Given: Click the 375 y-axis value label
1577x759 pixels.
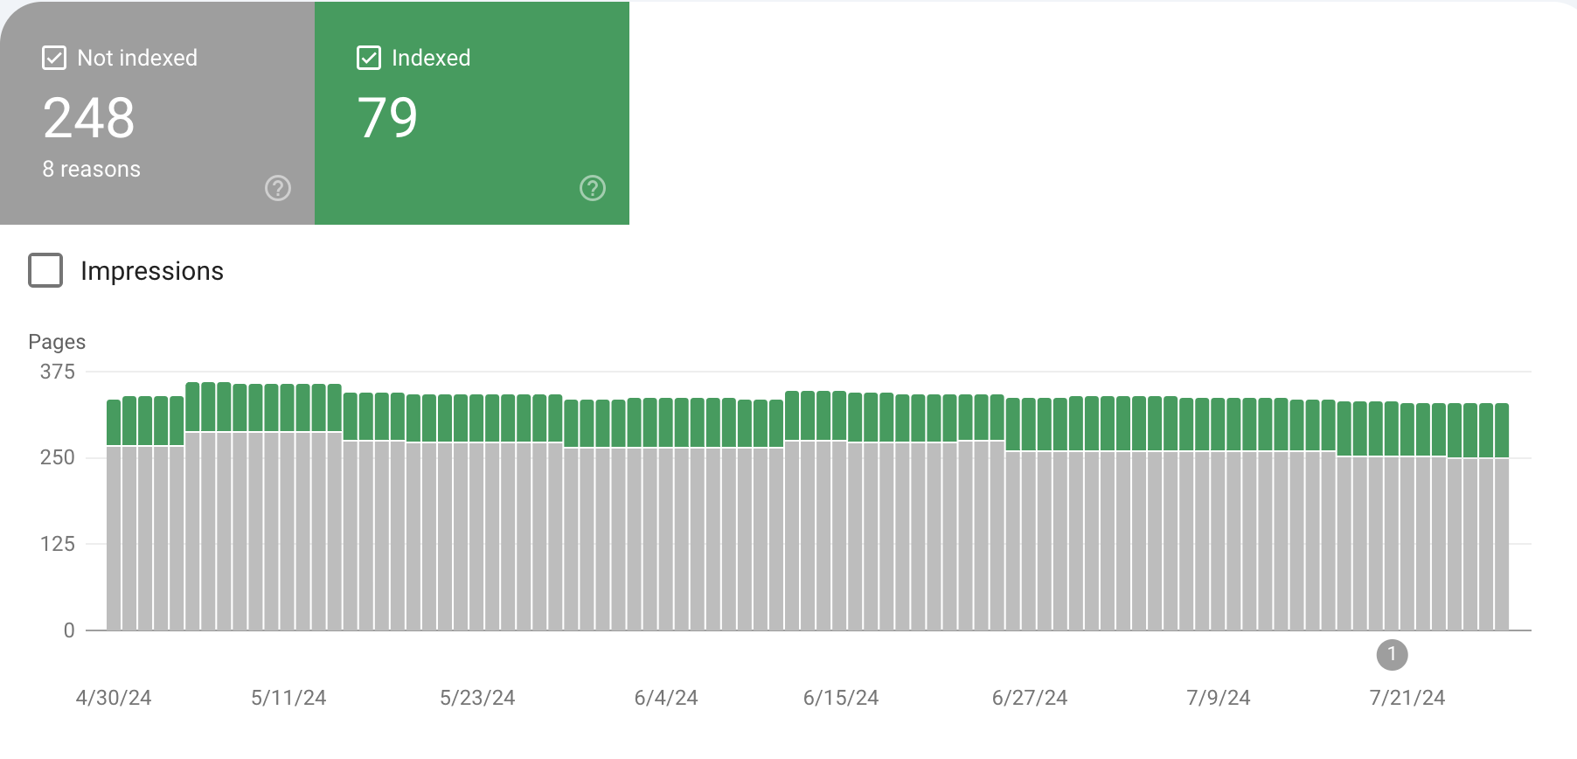Looking at the screenshot, I should point(58,372).
